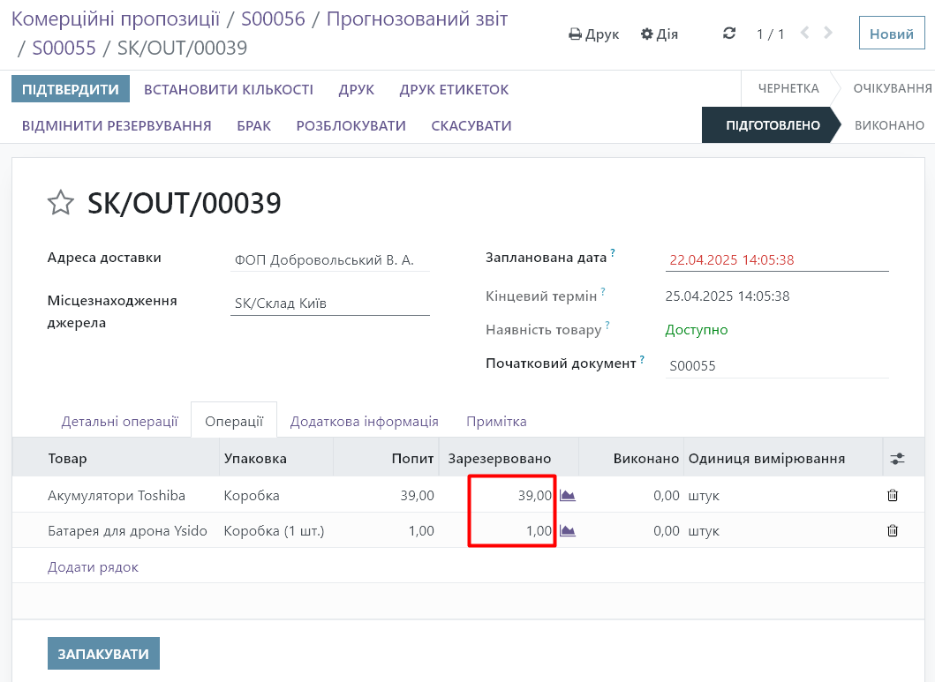Open the Друк print dropdown
The height and width of the screenshot is (682, 935).
click(593, 34)
